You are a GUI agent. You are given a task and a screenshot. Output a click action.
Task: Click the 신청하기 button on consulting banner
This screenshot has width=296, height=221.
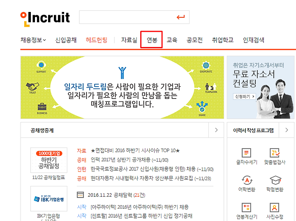[x=245, y=96]
